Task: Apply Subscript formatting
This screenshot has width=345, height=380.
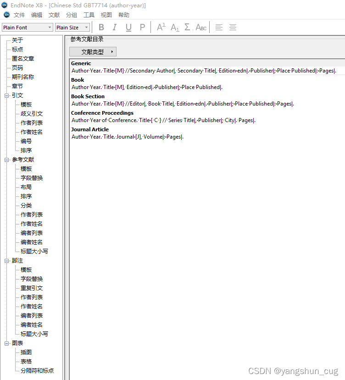Action: (175, 27)
